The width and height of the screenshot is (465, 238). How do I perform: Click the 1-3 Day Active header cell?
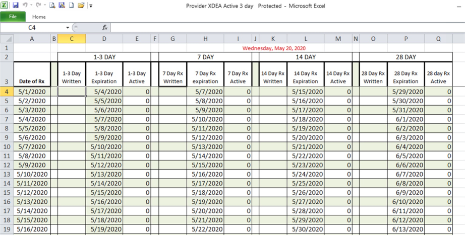point(137,74)
